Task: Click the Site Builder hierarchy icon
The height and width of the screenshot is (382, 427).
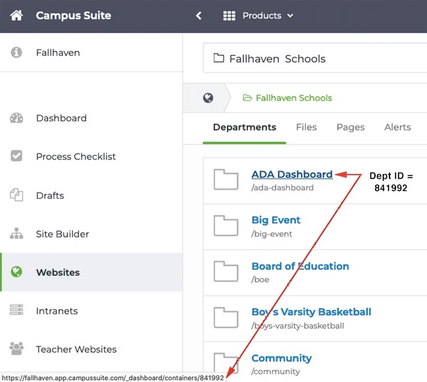Action: 16,234
